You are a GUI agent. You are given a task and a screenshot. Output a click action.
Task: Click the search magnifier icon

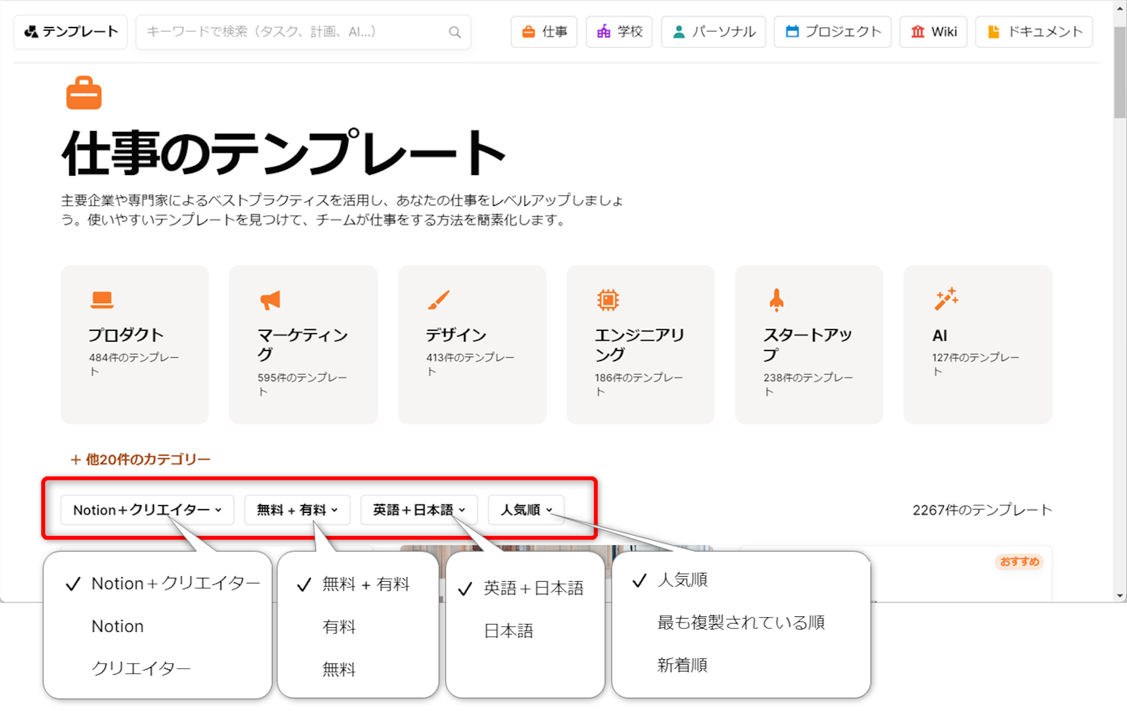(455, 32)
